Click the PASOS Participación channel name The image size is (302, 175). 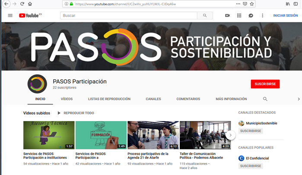pos(79,82)
